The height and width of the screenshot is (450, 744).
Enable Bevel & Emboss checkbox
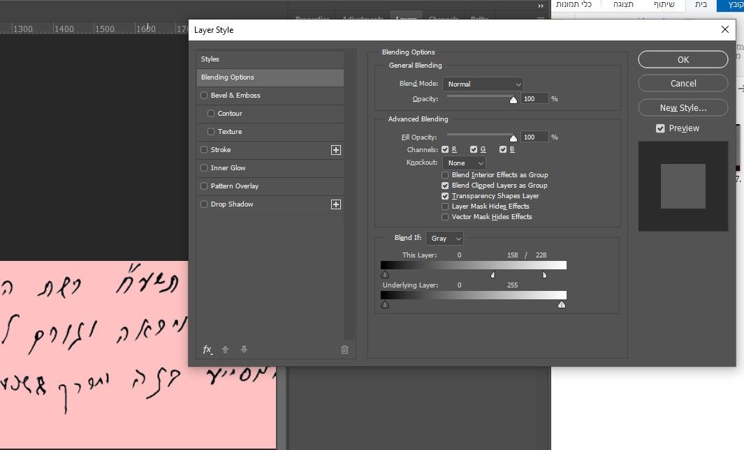coord(204,95)
